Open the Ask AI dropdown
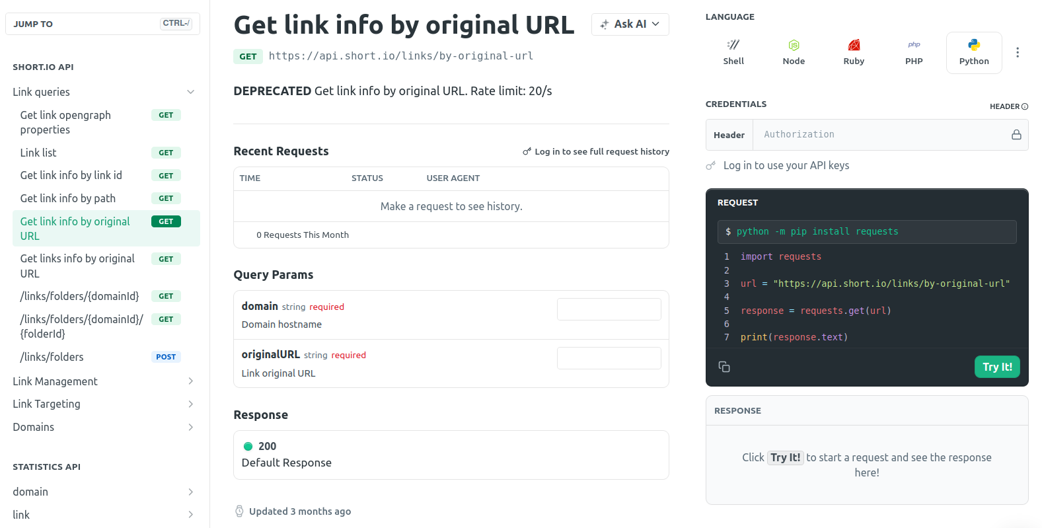The height and width of the screenshot is (528, 1042). (x=630, y=24)
